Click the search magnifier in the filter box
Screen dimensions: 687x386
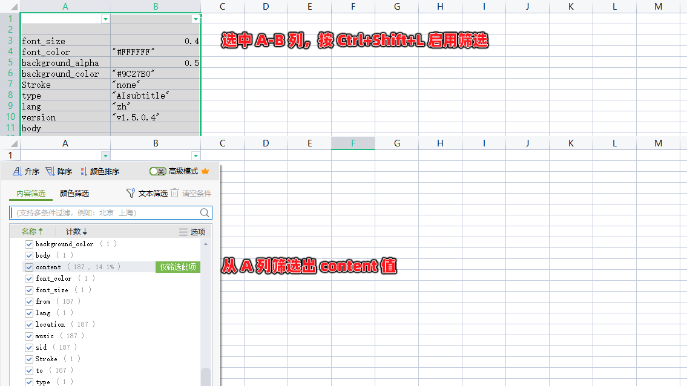205,212
